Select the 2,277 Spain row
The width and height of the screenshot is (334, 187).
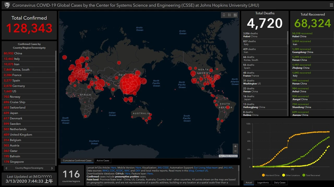tap(29, 81)
